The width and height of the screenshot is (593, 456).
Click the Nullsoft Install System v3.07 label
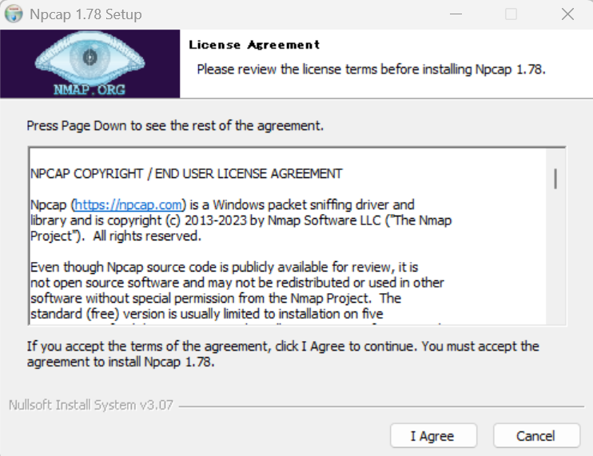coord(92,405)
